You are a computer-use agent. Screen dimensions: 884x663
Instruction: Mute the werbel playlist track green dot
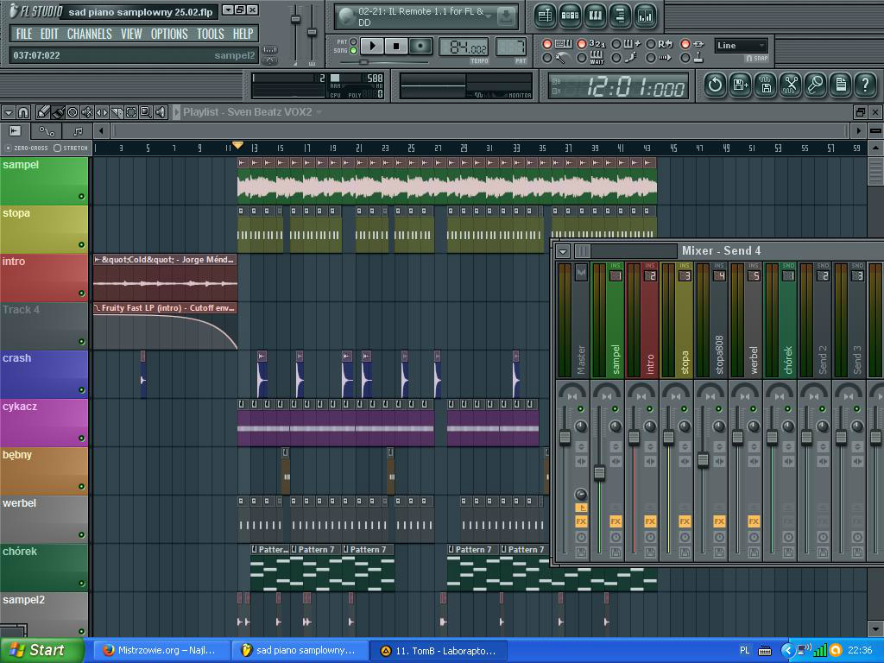(82, 534)
